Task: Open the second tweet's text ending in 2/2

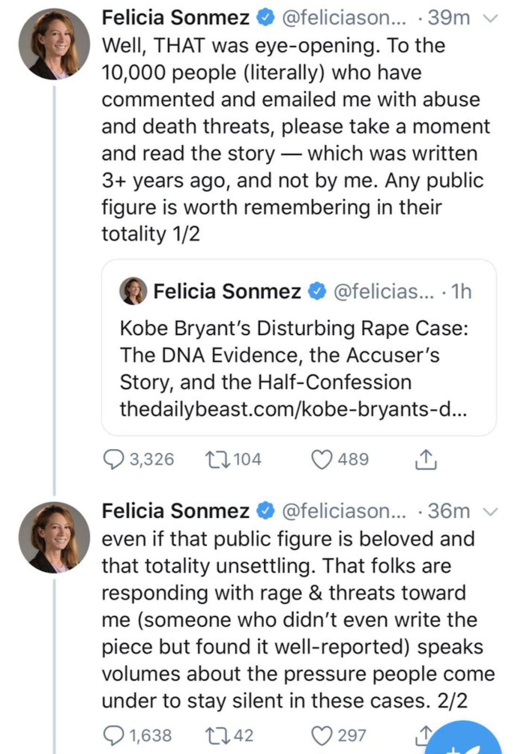Action: pyautogui.click(x=292, y=620)
